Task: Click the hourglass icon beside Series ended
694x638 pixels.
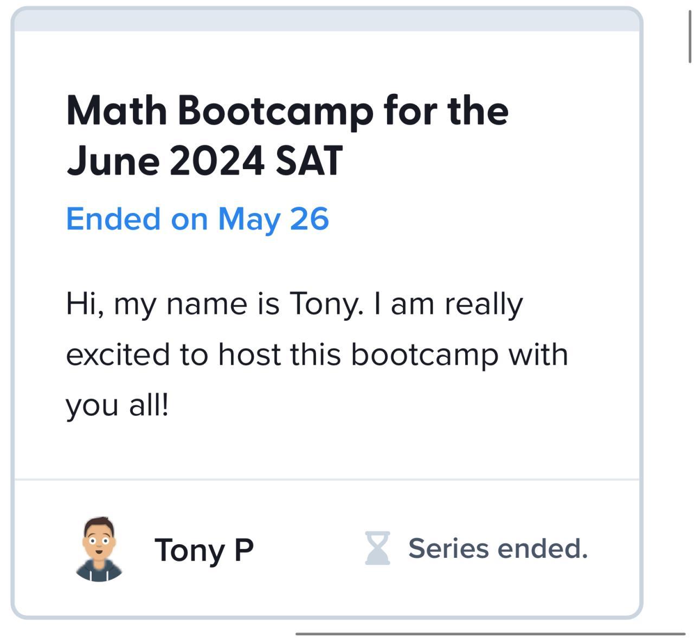Action: pos(377,548)
